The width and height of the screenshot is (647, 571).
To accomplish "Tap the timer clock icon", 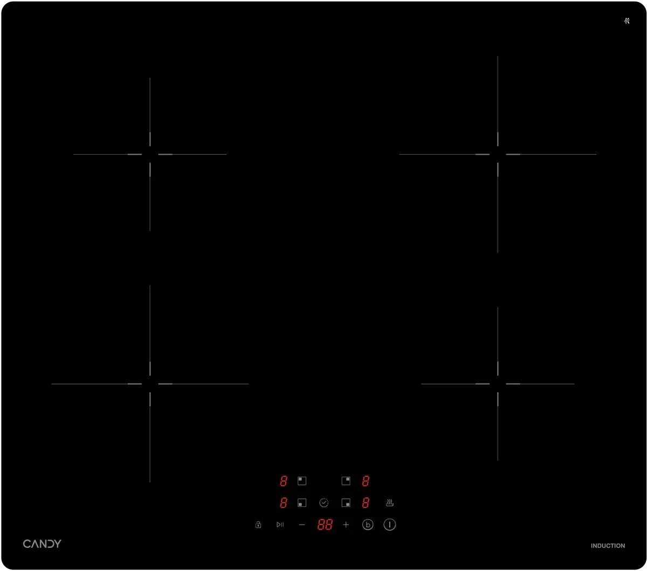I will tap(324, 503).
